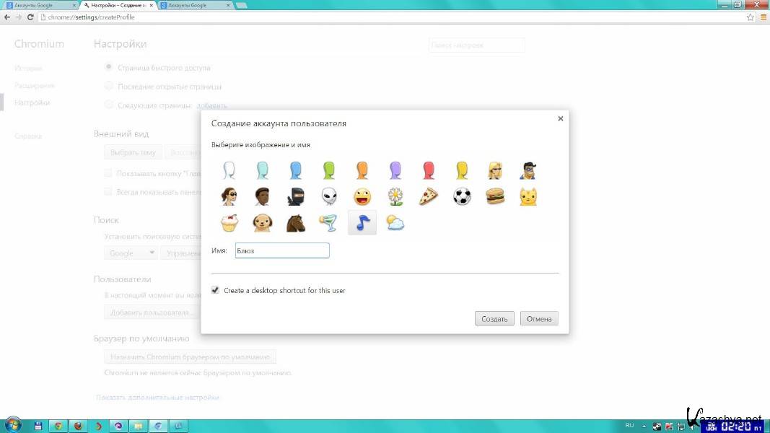Pick the pizza slice avatar
The image size is (770, 433).
[429, 196]
